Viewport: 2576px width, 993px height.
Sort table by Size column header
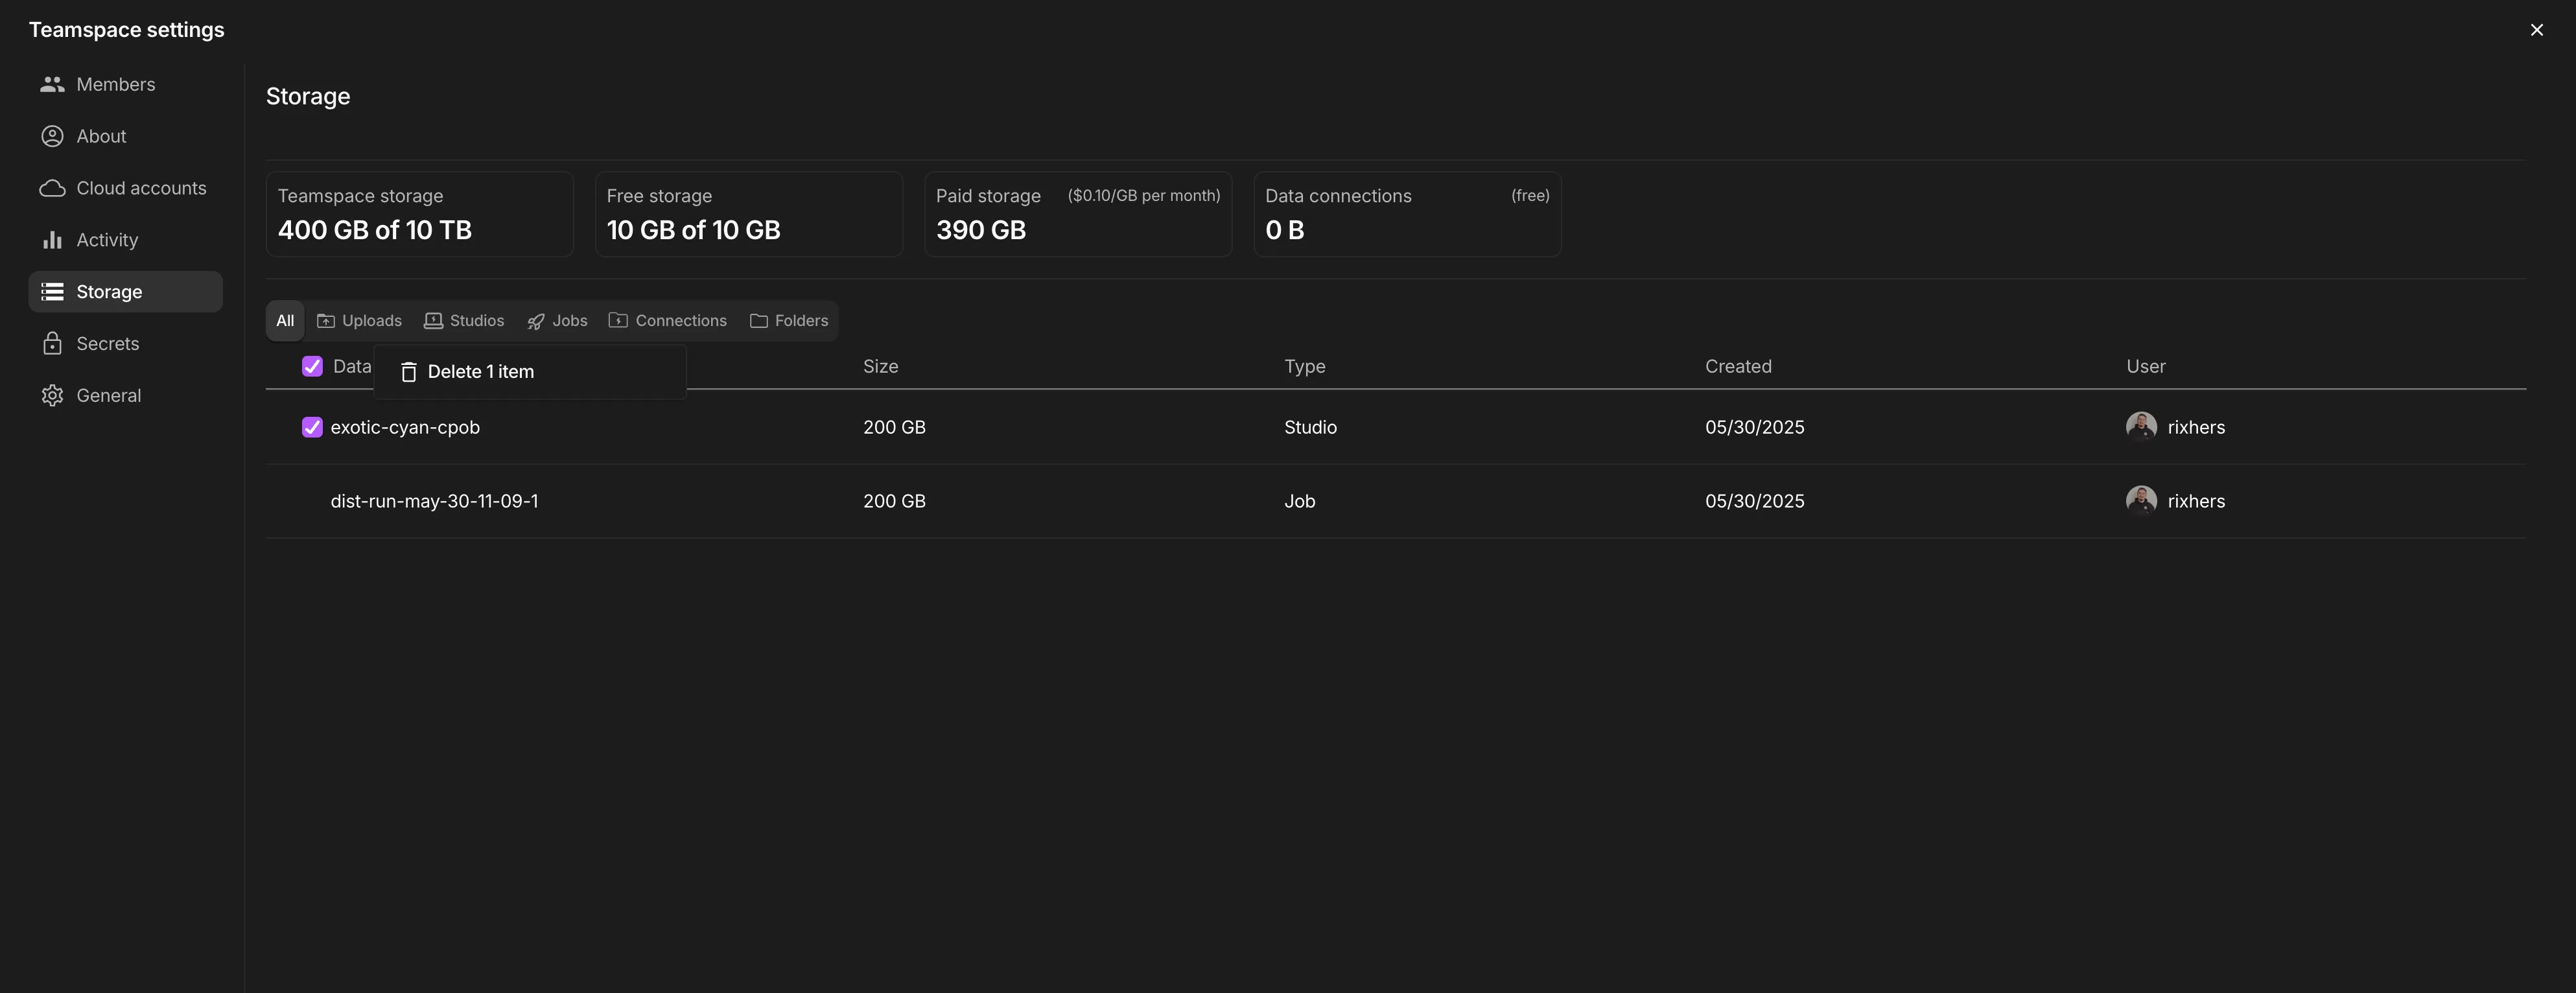tap(880, 367)
